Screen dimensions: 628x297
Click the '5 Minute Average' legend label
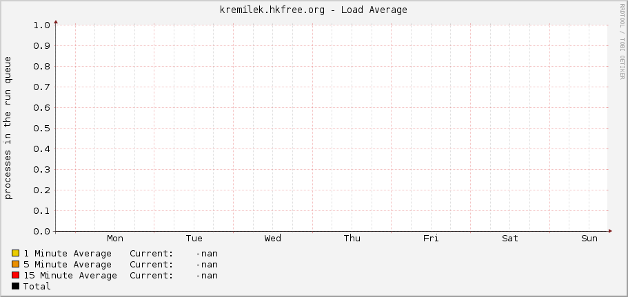(x=68, y=265)
